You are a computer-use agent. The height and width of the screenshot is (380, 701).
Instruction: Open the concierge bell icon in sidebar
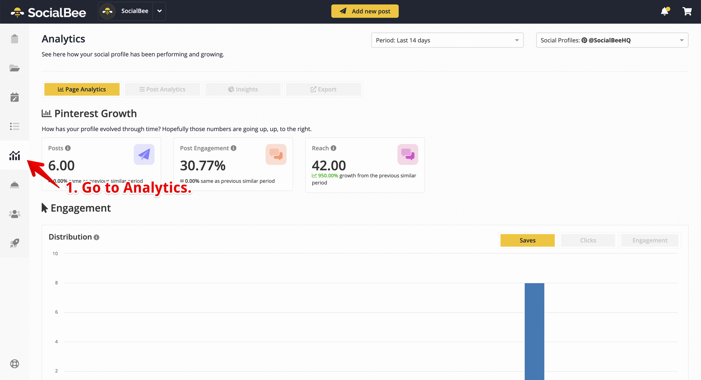click(15, 185)
